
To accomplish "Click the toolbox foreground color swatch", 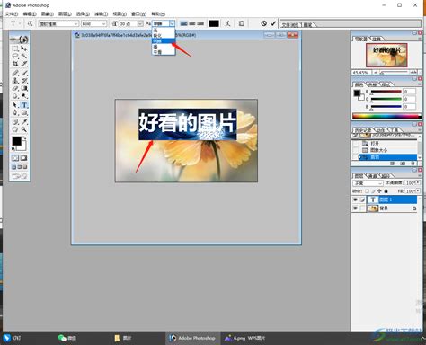I will click(x=17, y=141).
